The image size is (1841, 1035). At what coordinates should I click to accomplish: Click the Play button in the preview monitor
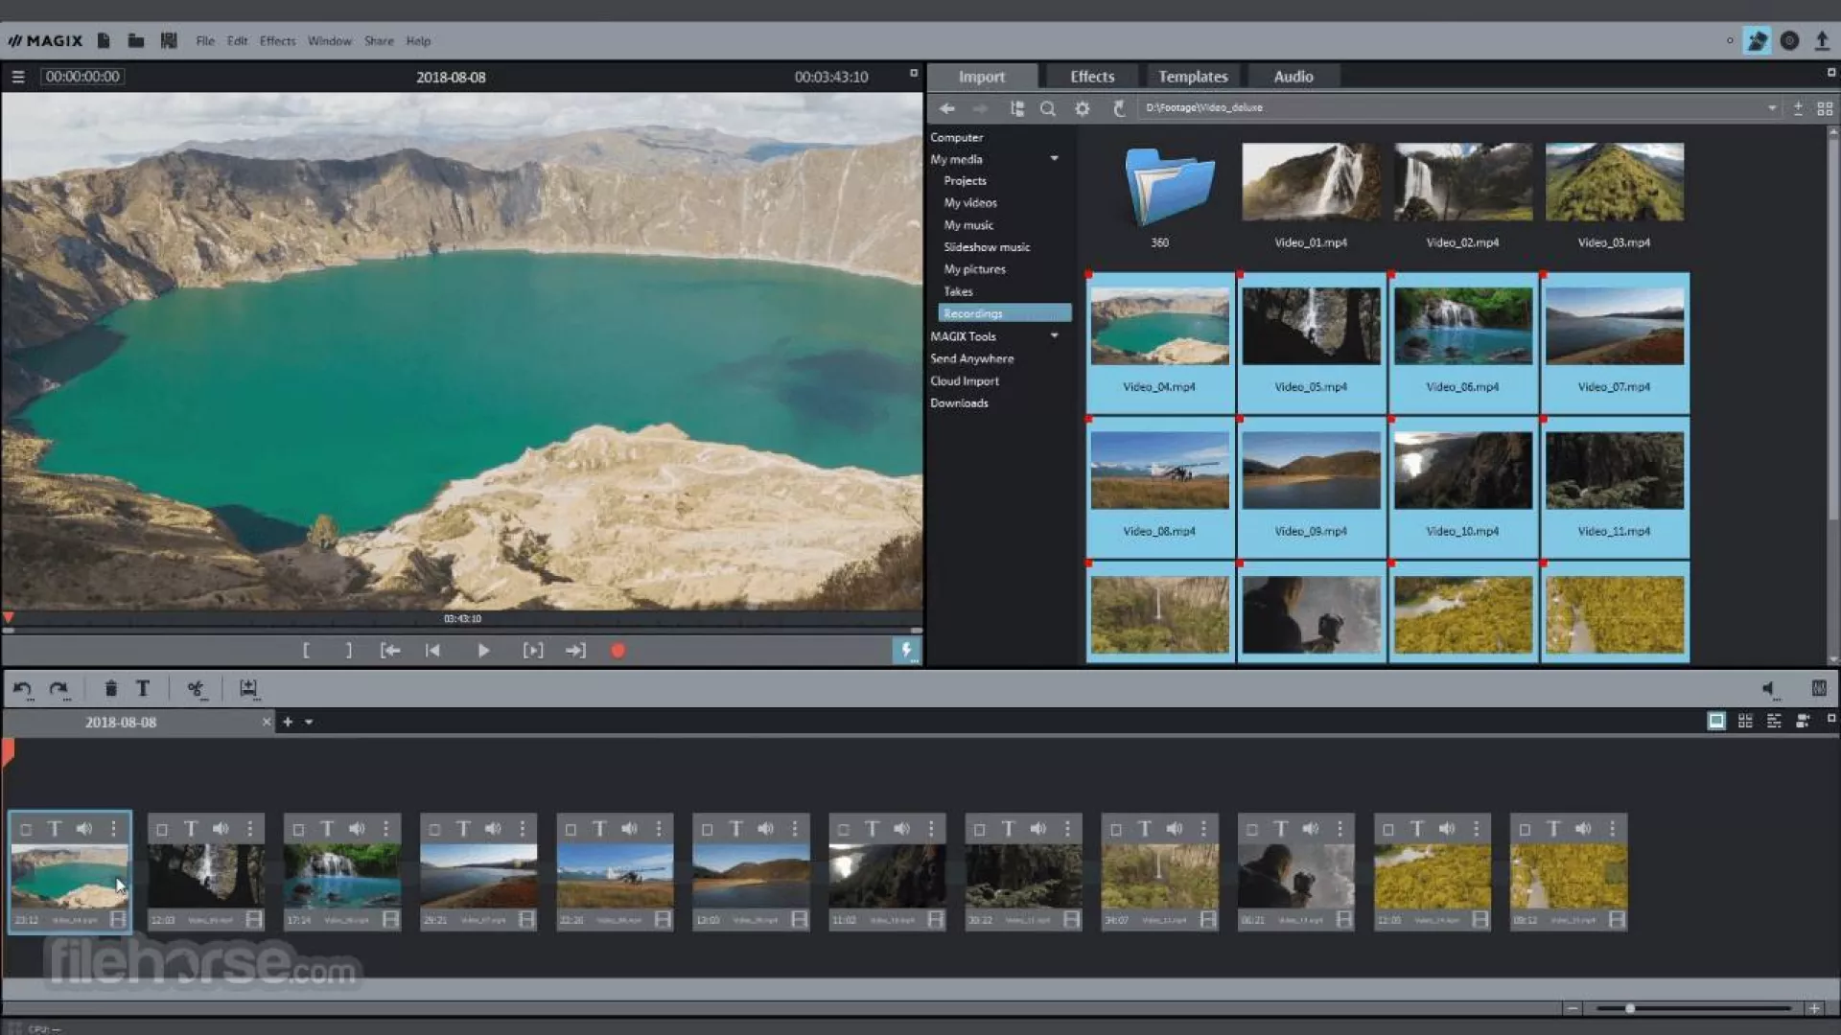[x=483, y=651]
